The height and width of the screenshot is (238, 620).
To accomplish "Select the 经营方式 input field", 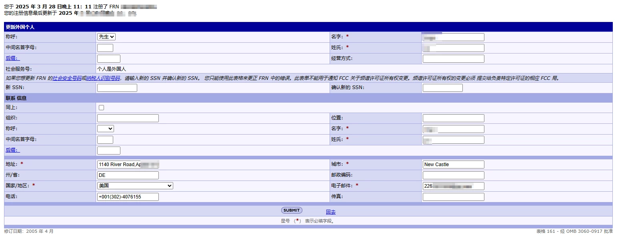I will pyautogui.click(x=453, y=58).
